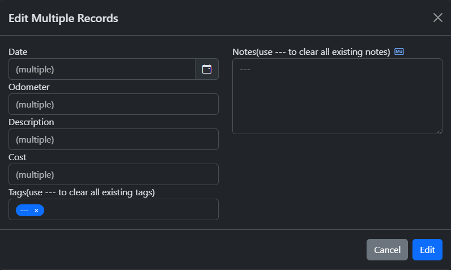Click the Description label

(31, 122)
